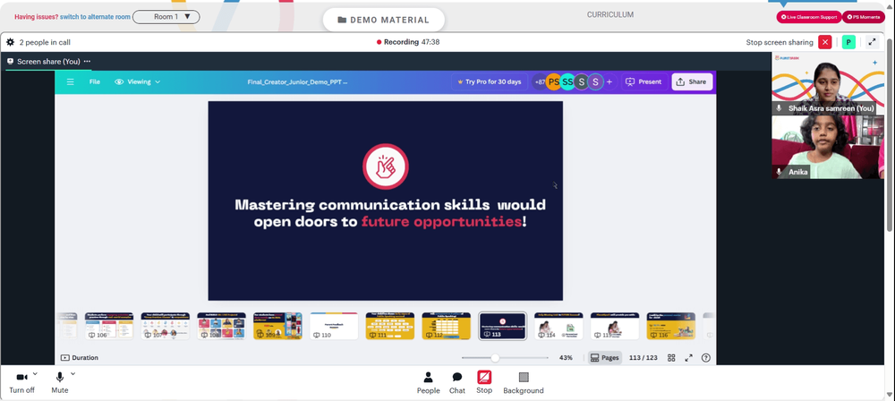895x401 pixels.
Task: Click the PS collaborator avatar
Action: 553,81
